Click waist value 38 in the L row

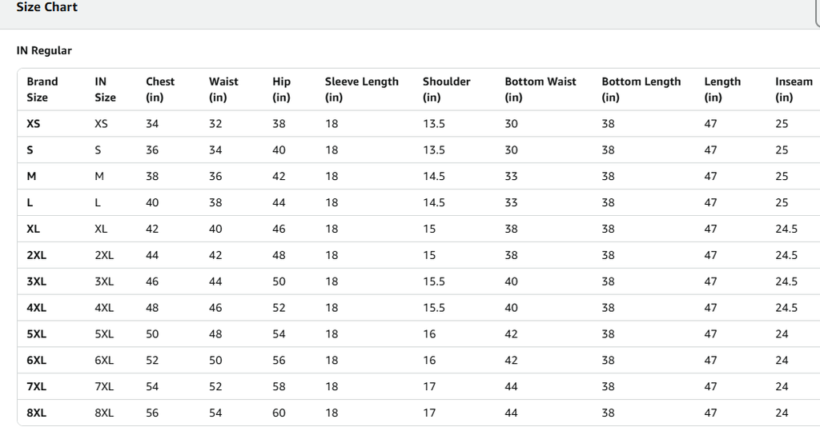pos(215,203)
